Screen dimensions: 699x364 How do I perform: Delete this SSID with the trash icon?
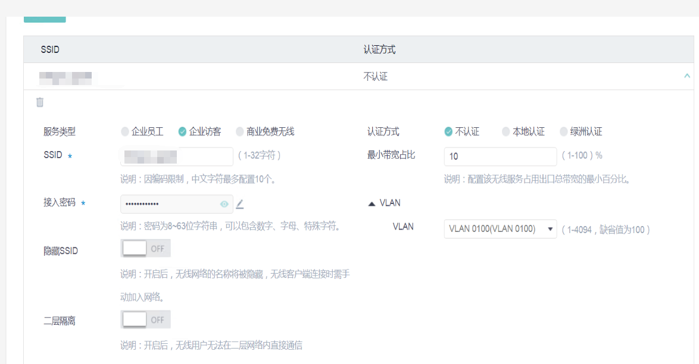[x=40, y=102]
